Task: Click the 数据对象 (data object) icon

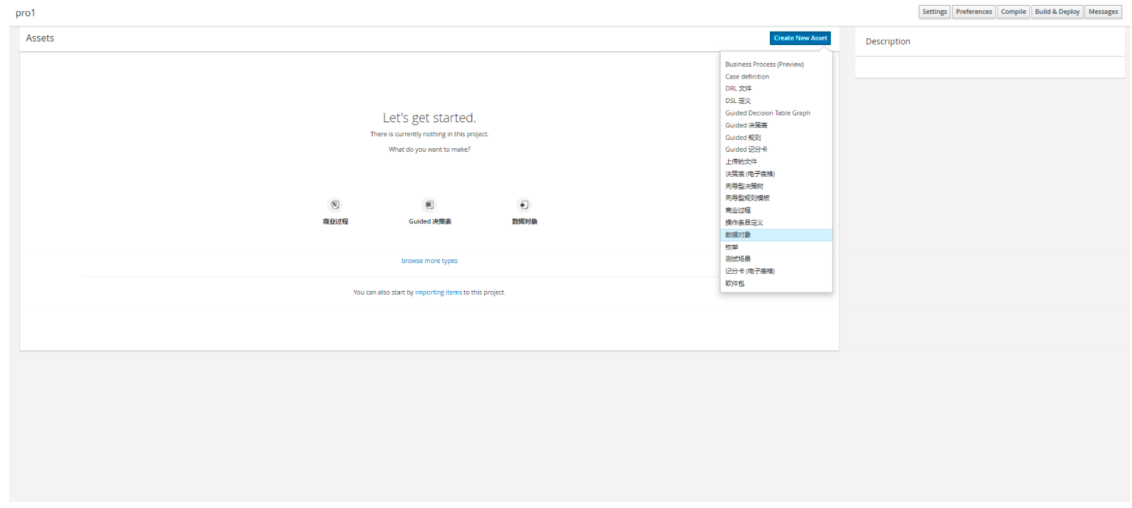Action: pyautogui.click(x=524, y=205)
